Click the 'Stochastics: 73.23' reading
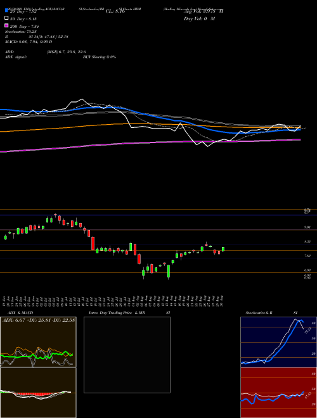The width and height of the screenshot is (317, 418). (20, 32)
